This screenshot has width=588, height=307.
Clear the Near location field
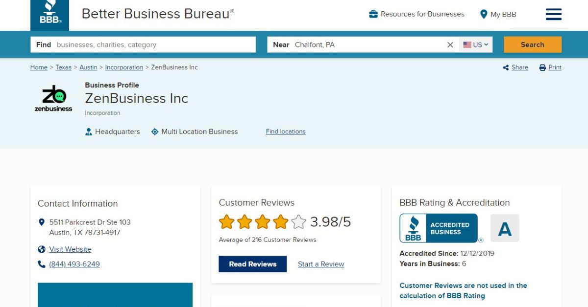click(x=450, y=44)
